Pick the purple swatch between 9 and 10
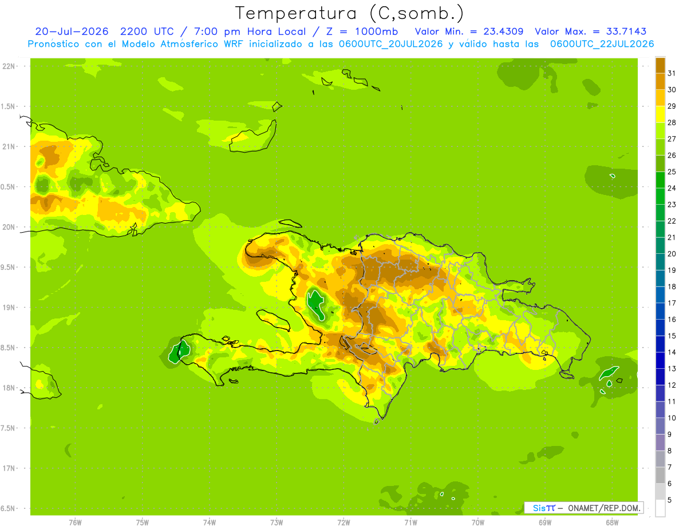 click(660, 426)
